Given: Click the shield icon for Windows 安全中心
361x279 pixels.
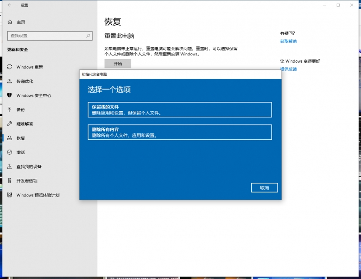Looking at the screenshot, I should click(x=9, y=95).
